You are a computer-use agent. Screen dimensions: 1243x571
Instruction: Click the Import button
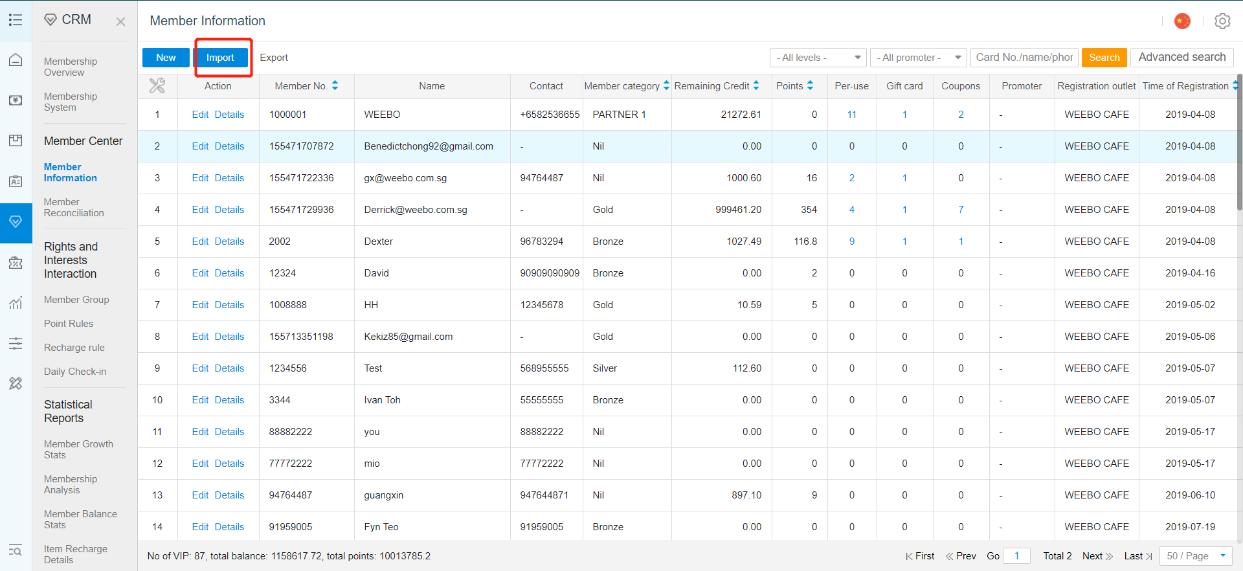tap(220, 58)
